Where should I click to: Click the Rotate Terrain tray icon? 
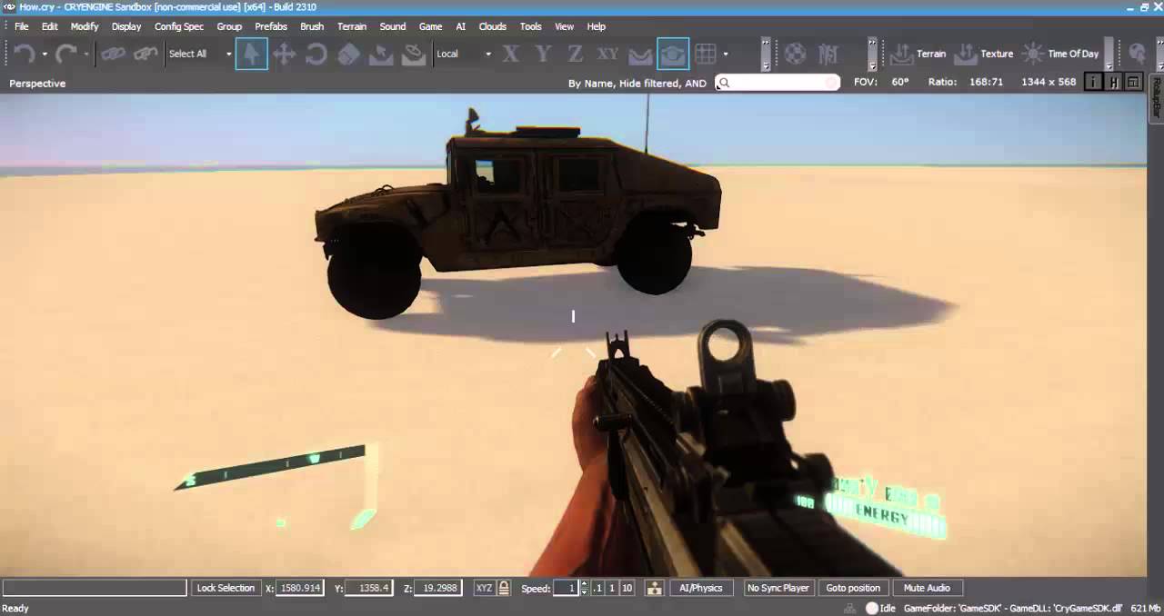tap(414, 54)
